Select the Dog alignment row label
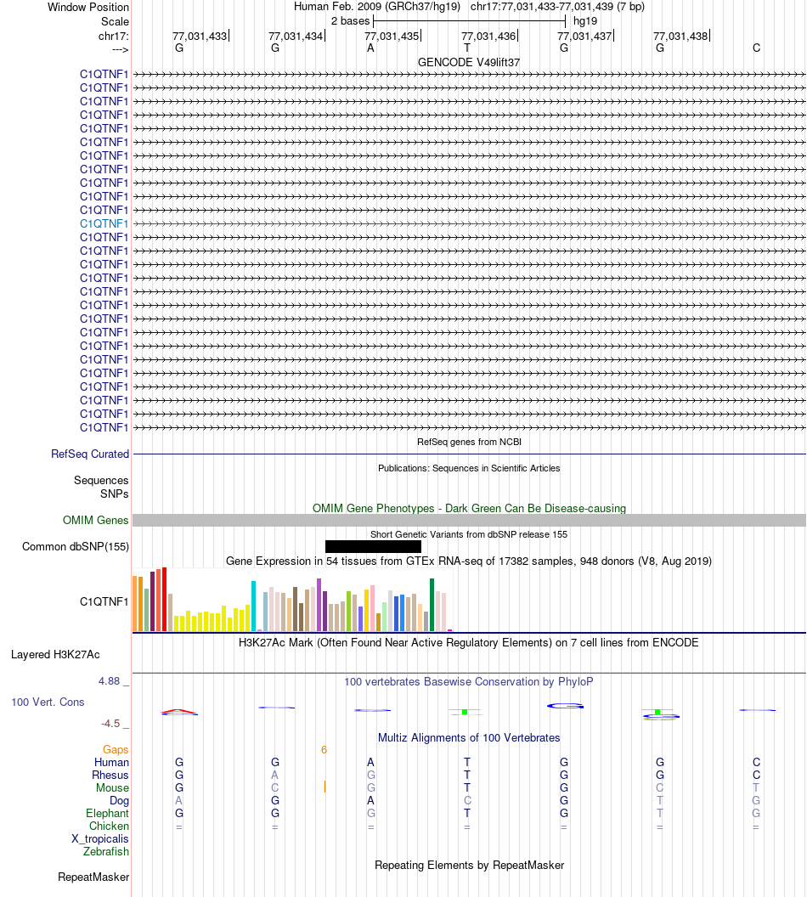 point(120,800)
